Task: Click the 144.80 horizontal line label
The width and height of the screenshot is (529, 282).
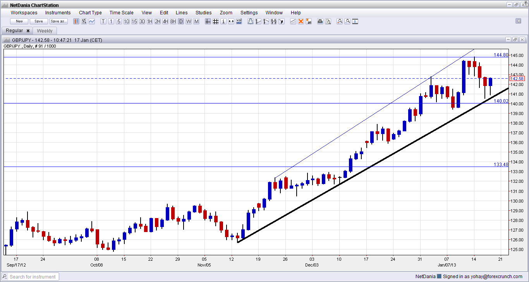Action: [501, 55]
